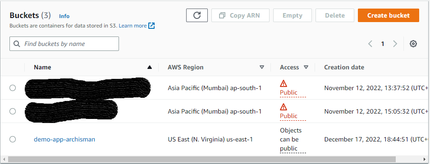Select the second redacted bucket radio button
This screenshot has width=430, height=164.
coord(13,111)
